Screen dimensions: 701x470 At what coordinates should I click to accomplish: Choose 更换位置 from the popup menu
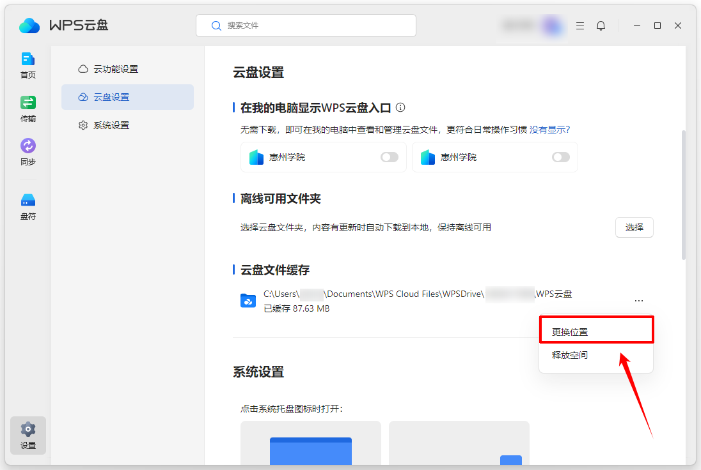(x=596, y=331)
